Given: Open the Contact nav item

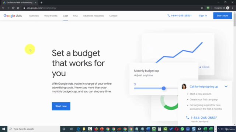Looking at the screenshot, I should click(x=113, y=16).
